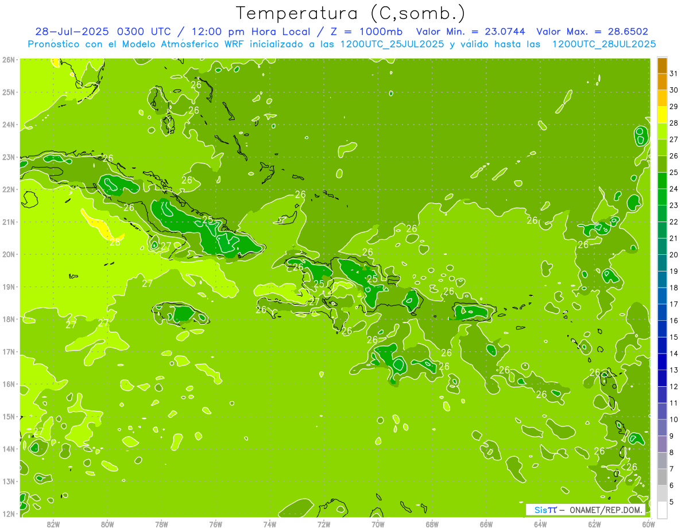689x532 pixels.
Task: Click the 19N latitude axis label
Action: (8, 286)
